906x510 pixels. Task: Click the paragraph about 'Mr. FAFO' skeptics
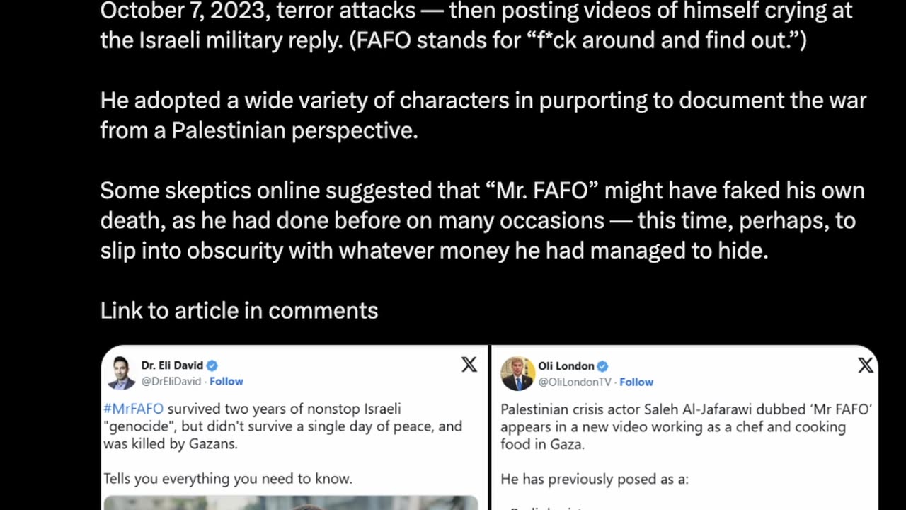click(482, 220)
